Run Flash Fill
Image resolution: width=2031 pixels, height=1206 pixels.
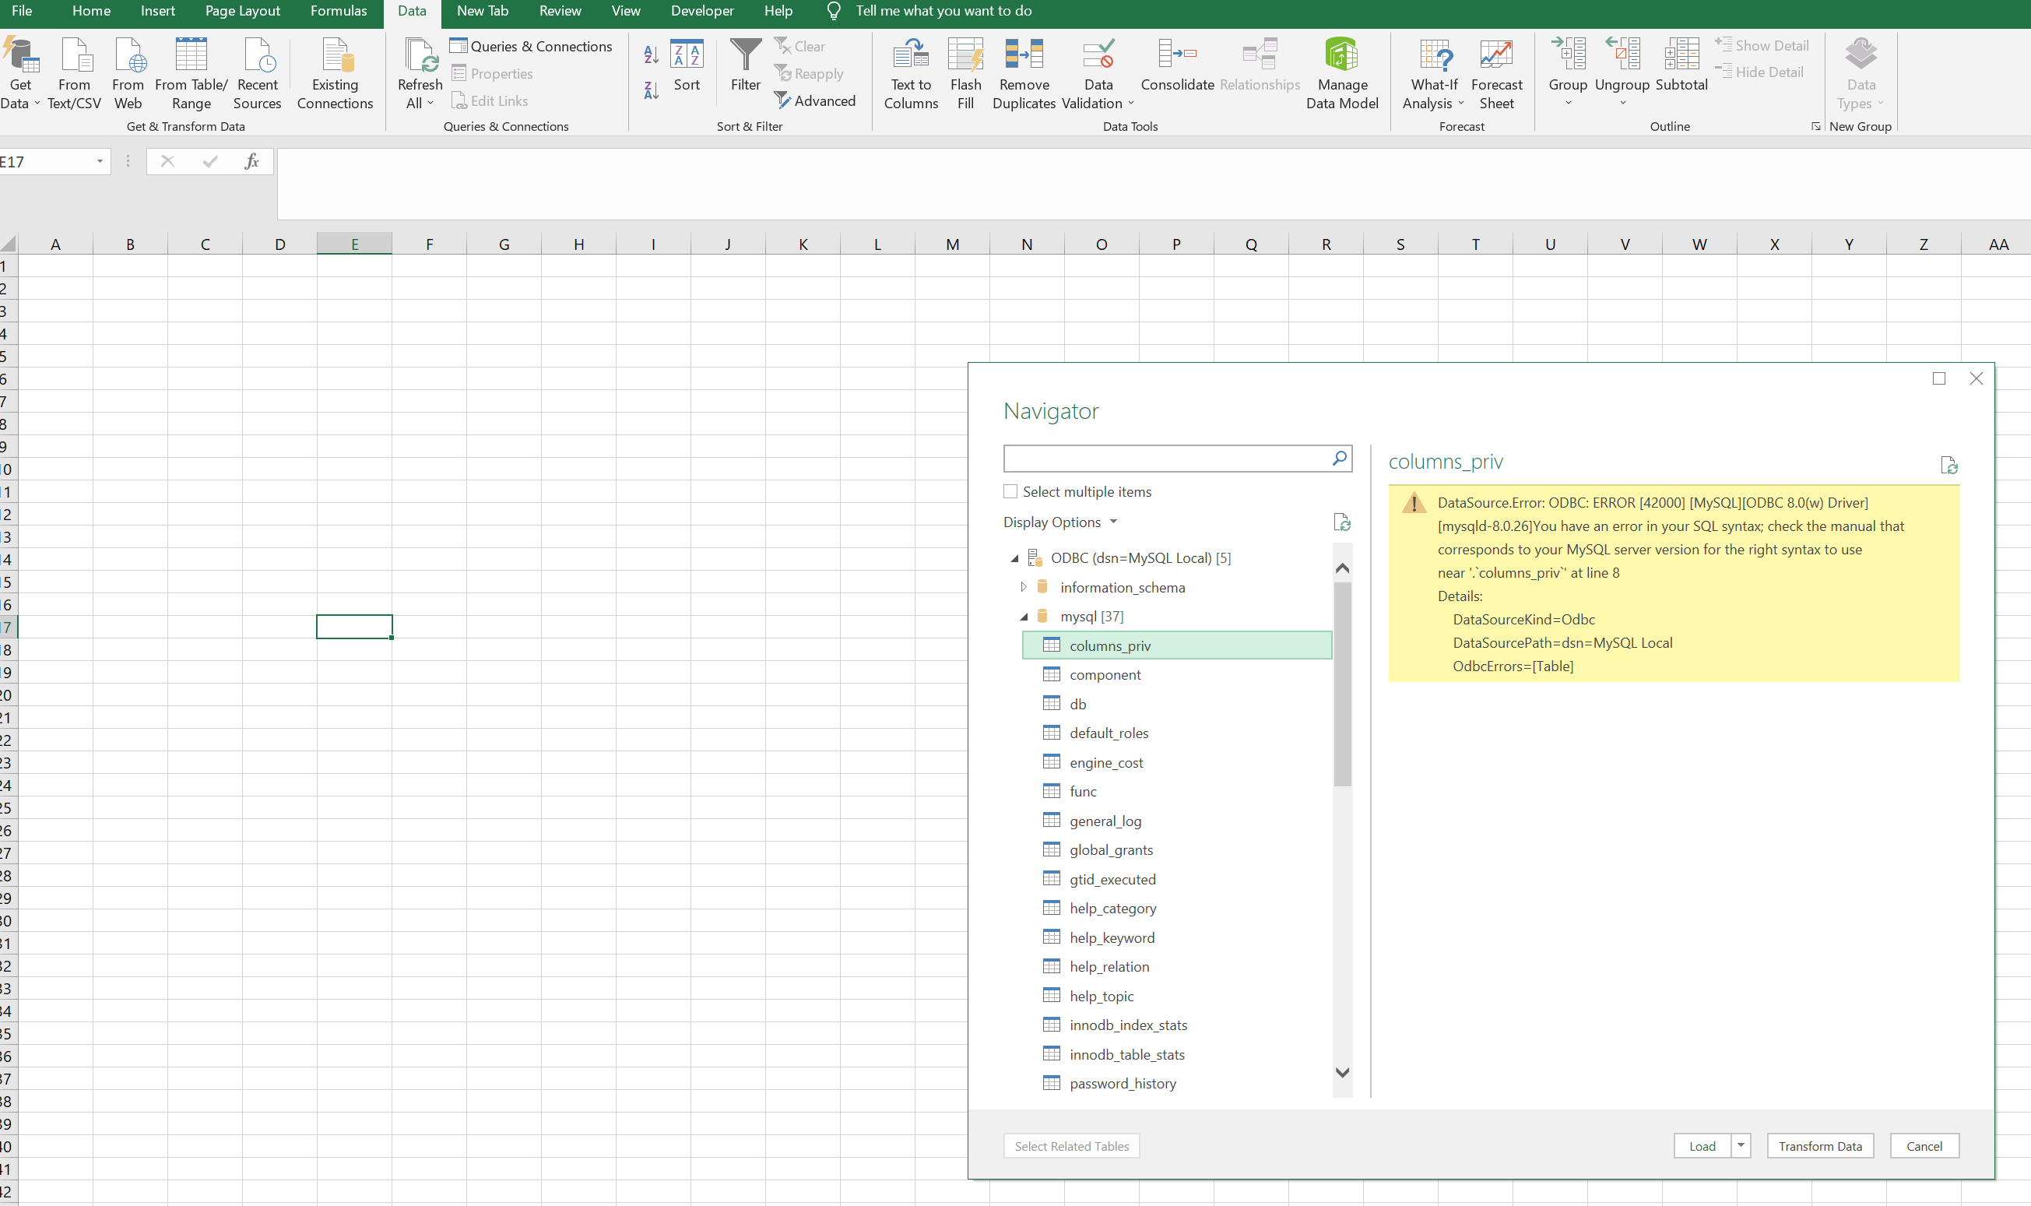click(x=965, y=73)
